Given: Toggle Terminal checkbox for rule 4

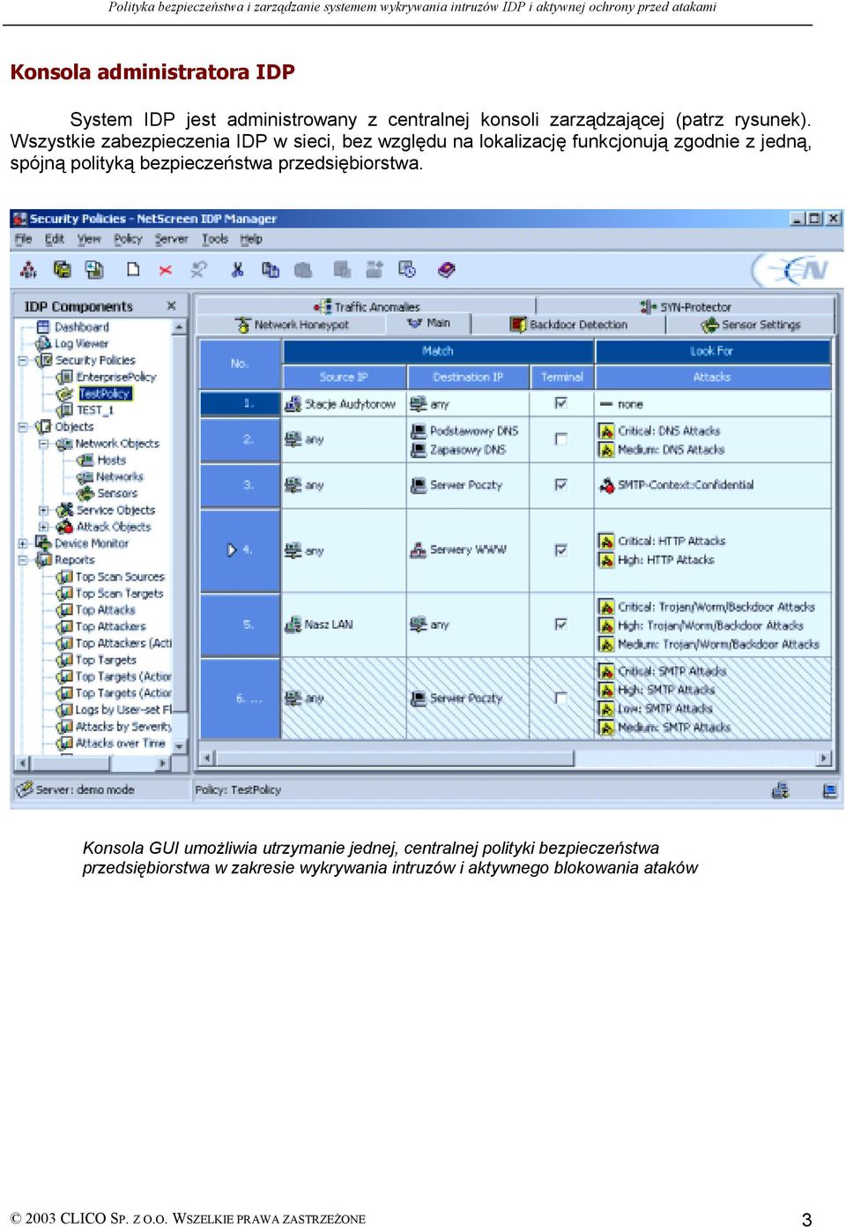Looking at the screenshot, I should tap(560, 550).
